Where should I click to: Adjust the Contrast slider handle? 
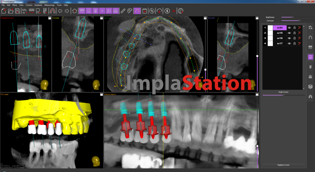(299, 21)
